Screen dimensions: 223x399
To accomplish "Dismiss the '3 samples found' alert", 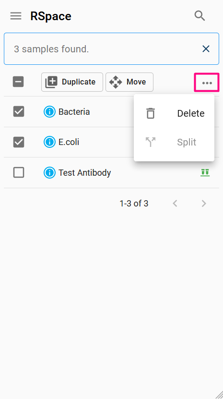I will click(x=206, y=48).
